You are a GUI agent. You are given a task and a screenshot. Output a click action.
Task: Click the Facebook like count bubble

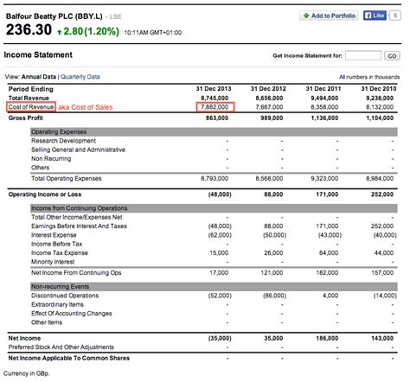tap(395, 16)
